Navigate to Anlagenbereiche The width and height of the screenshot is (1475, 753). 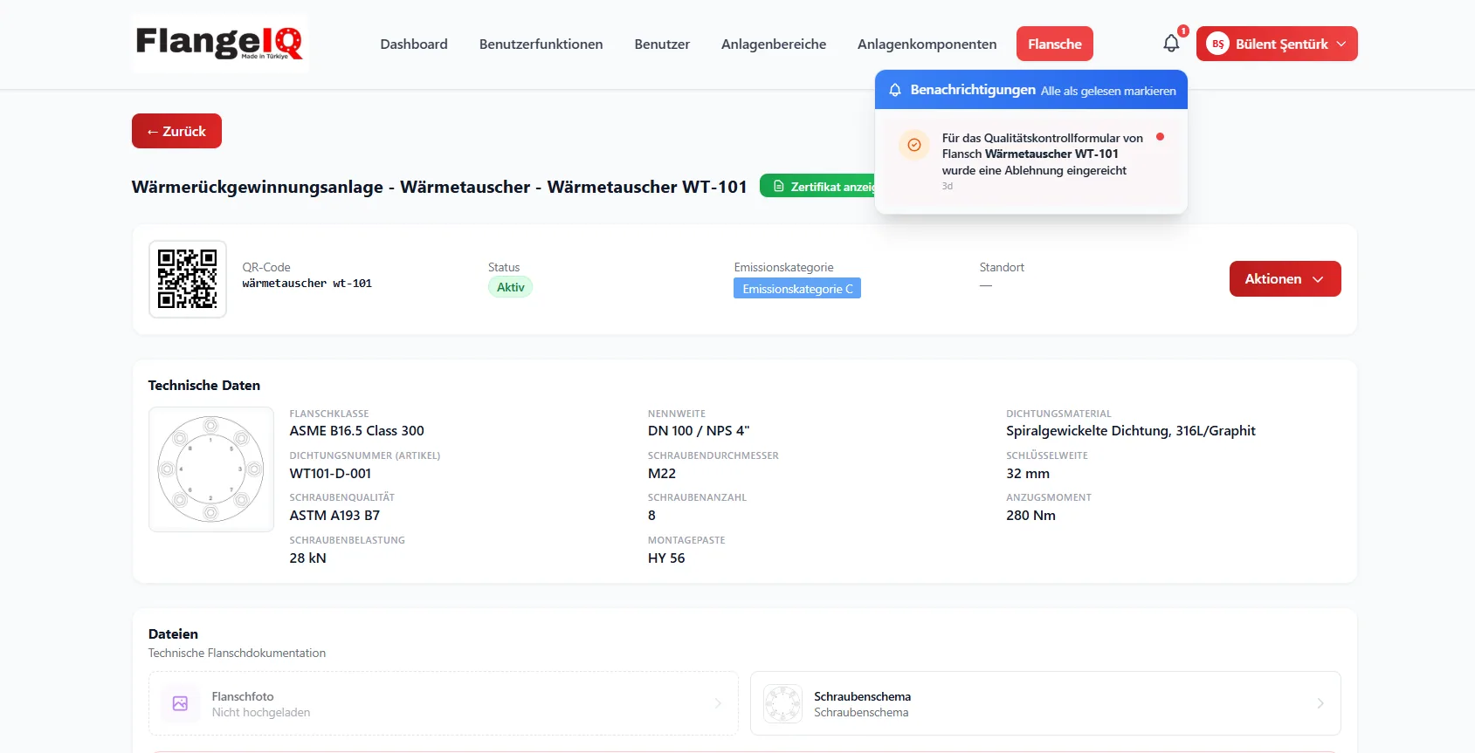(774, 44)
